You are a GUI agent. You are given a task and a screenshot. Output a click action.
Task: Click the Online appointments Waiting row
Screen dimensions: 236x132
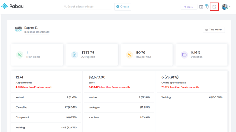click(192, 97)
